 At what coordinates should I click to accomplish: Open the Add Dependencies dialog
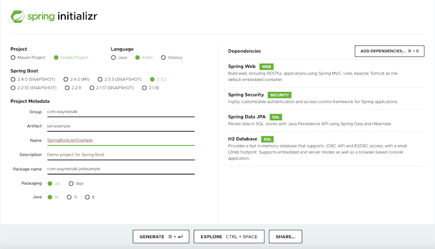click(389, 51)
